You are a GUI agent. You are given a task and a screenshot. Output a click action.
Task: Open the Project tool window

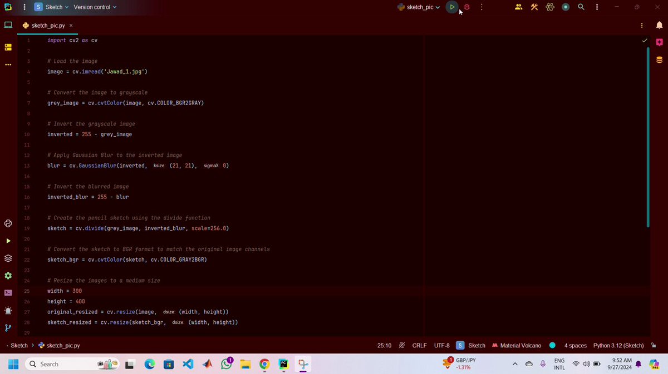8,25
